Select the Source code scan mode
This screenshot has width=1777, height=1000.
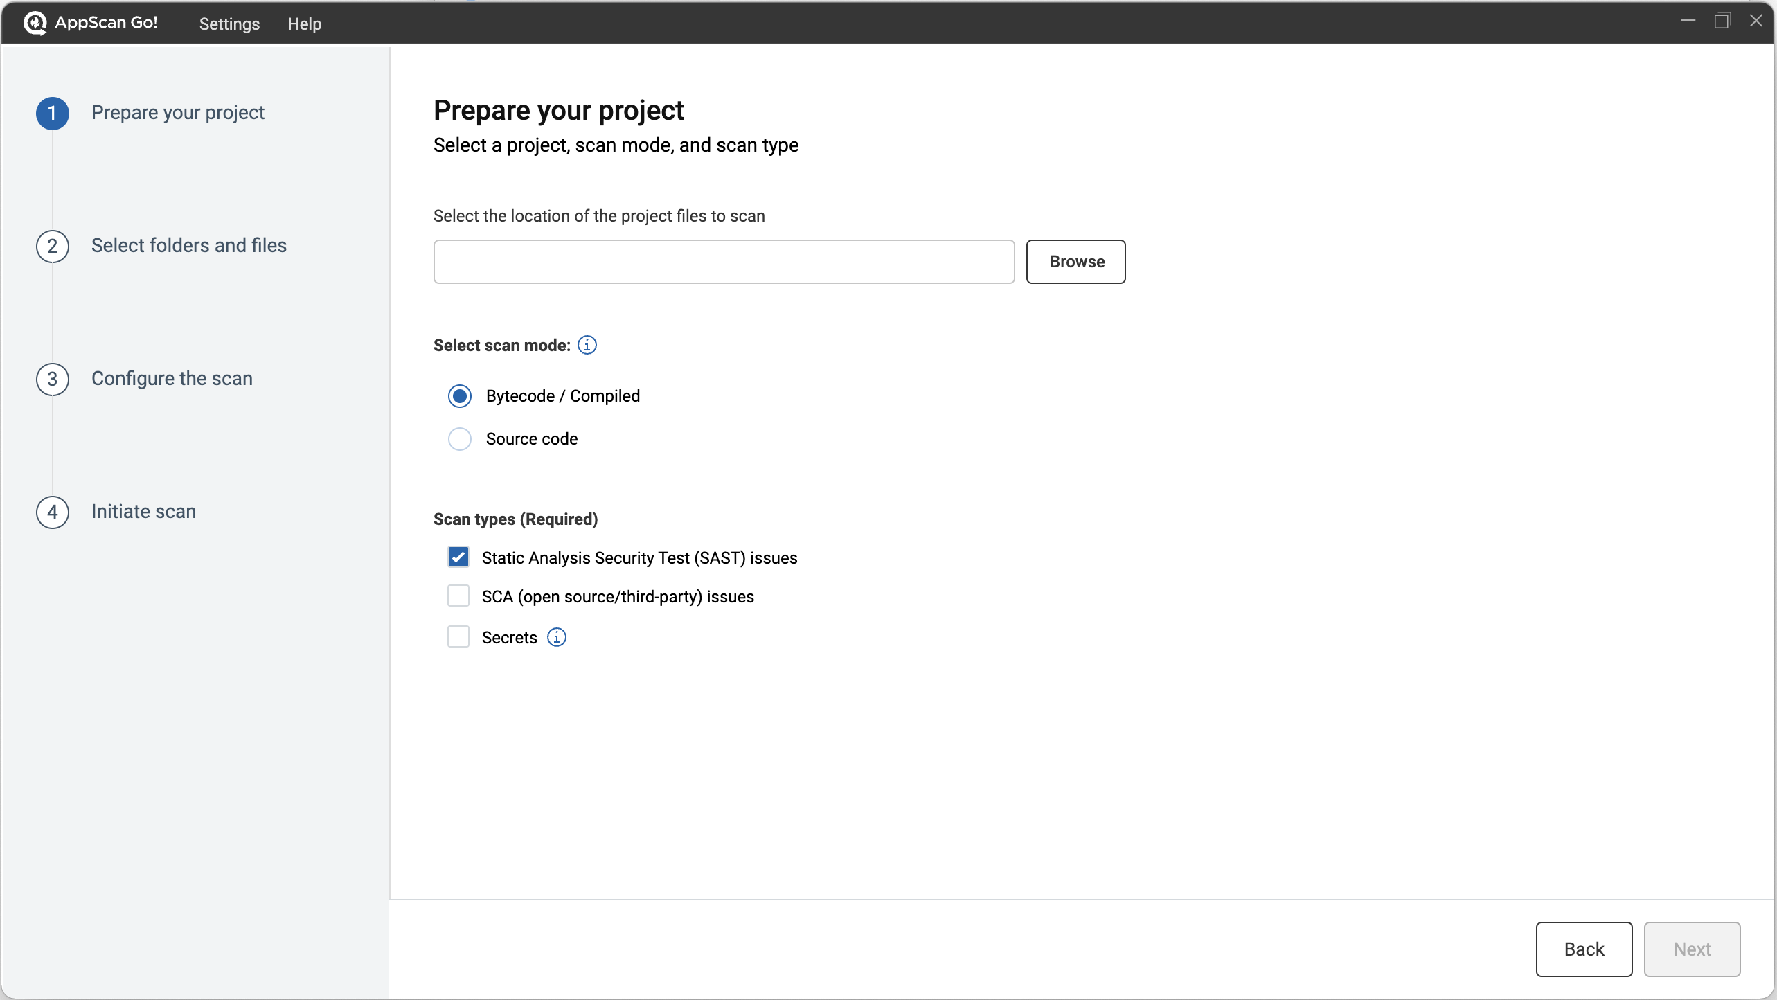click(x=460, y=439)
